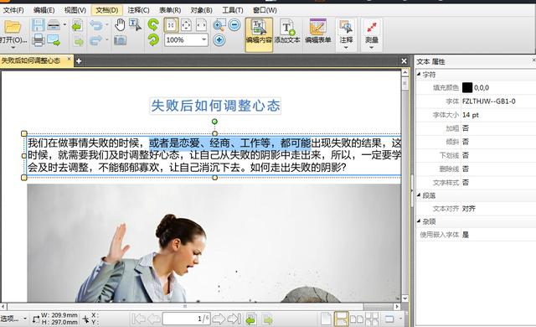536x327 pixels.
Task: Add a new tab with plus button
Action: coord(79,61)
